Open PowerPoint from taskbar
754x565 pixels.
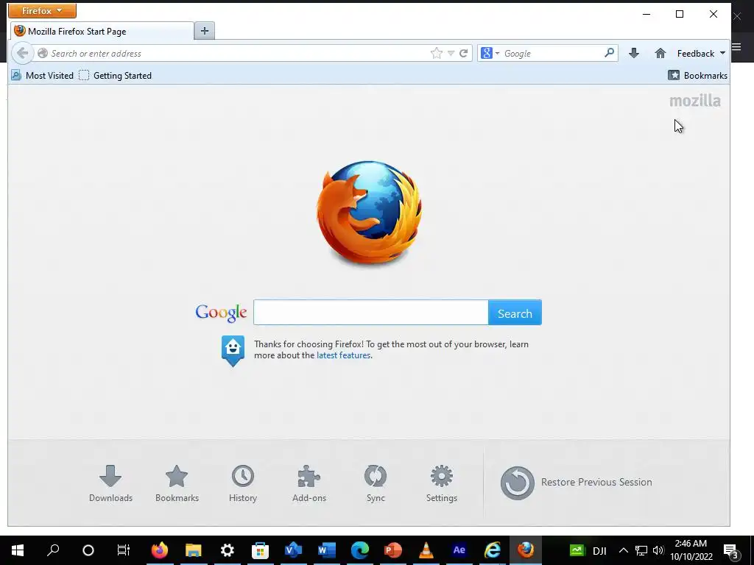click(x=393, y=550)
